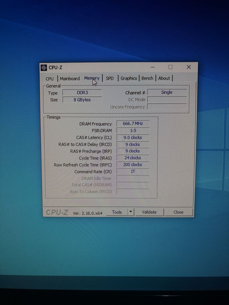Click the Channel # label
The height and width of the screenshot is (305, 229).
click(x=135, y=93)
